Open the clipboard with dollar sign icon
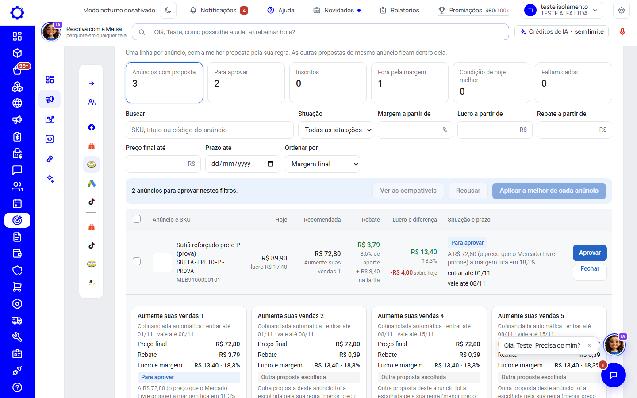Screen dimensions: 637x398 pos(17,137)
